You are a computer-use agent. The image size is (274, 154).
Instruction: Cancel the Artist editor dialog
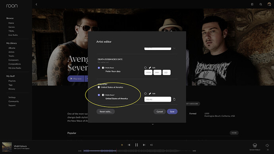(160, 112)
